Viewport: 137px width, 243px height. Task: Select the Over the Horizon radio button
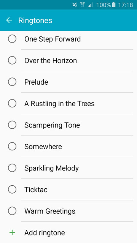(12, 60)
